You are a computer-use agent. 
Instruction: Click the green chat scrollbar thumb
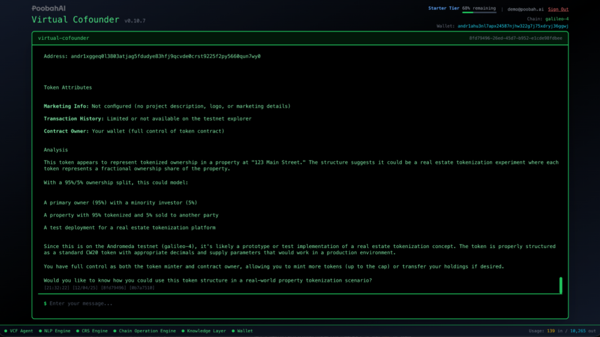(x=561, y=286)
